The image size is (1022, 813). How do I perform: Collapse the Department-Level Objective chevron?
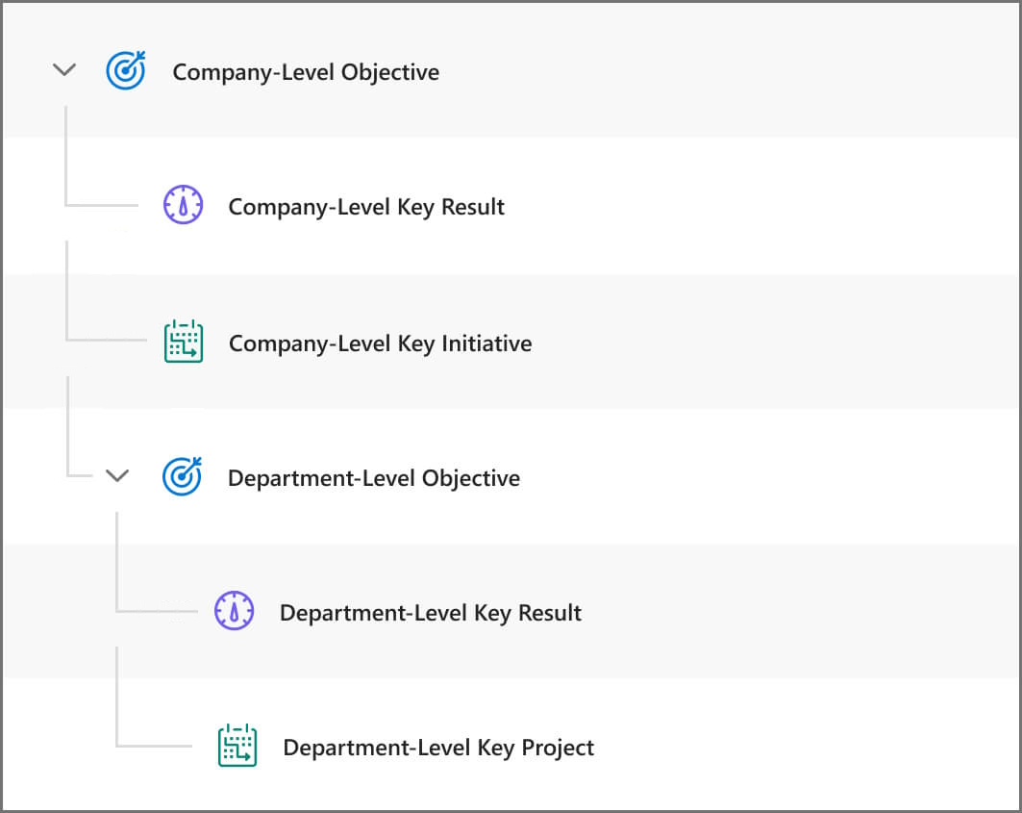(117, 475)
